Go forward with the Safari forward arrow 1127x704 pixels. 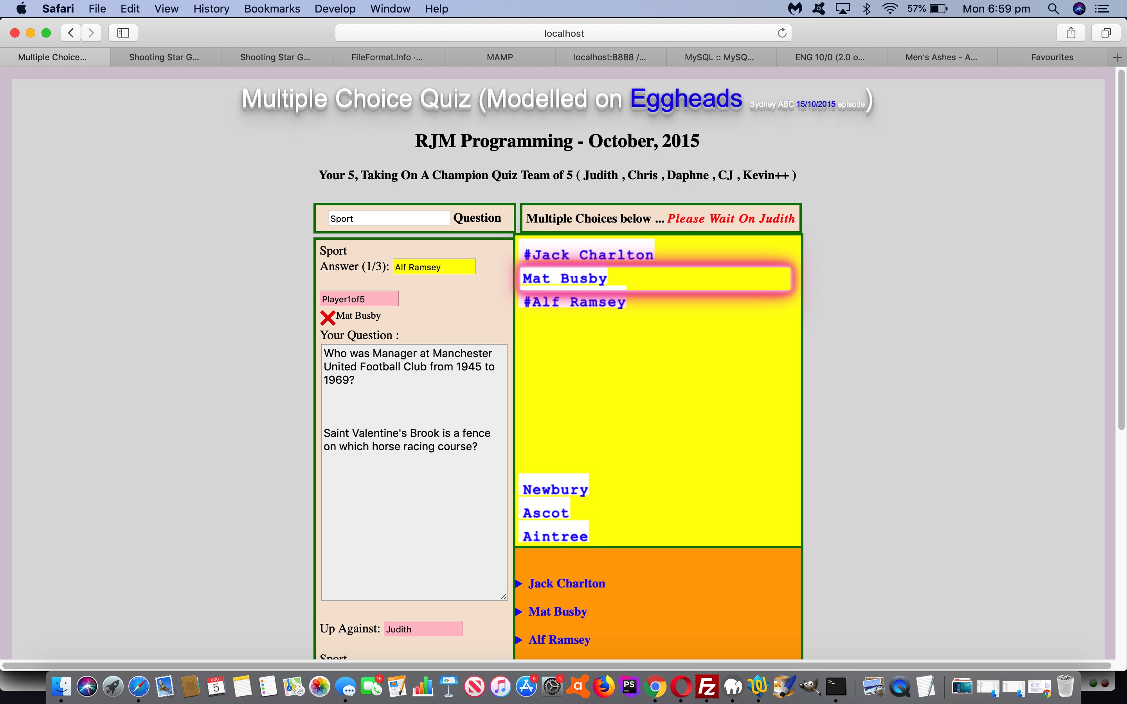pyautogui.click(x=91, y=32)
